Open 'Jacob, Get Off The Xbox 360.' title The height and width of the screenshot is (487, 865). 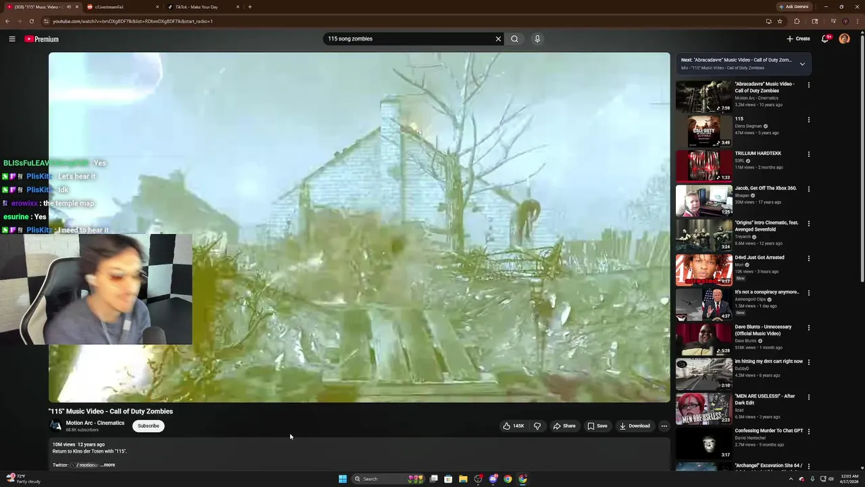coord(766,188)
